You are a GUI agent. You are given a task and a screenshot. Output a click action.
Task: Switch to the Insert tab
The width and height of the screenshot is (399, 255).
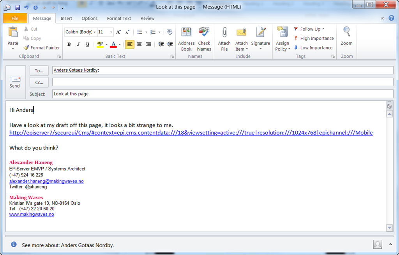point(66,18)
